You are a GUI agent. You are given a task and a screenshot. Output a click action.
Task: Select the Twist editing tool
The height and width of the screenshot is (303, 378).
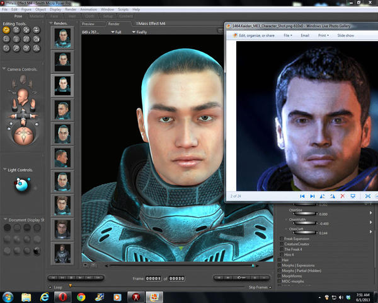pyautogui.click(x=16, y=30)
